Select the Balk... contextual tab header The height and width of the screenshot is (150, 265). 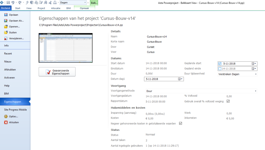94,3
